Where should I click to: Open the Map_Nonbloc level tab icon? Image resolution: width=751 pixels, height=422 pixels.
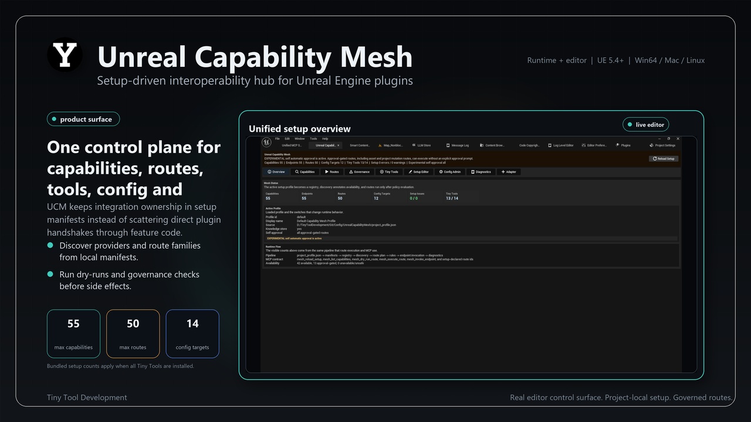tap(380, 145)
